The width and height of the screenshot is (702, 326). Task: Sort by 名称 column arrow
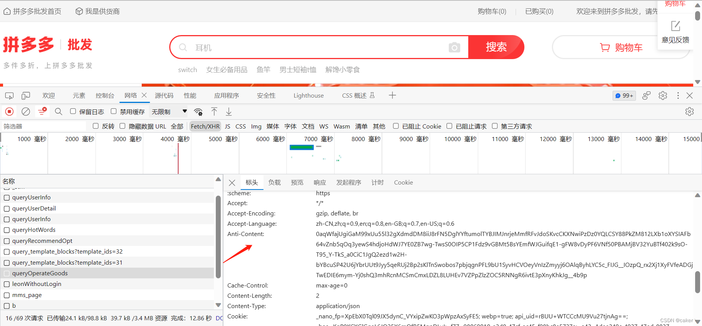218,179
